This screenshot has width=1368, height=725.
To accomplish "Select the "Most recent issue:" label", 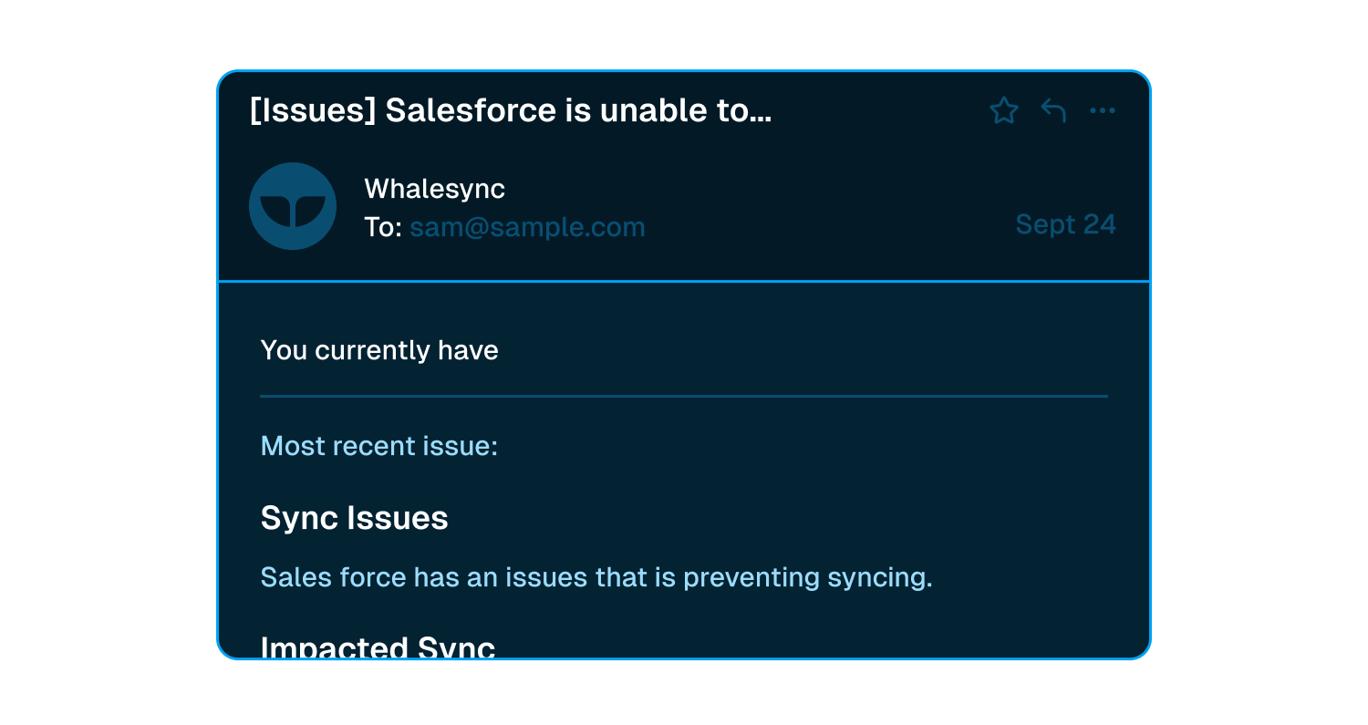I will [379, 447].
